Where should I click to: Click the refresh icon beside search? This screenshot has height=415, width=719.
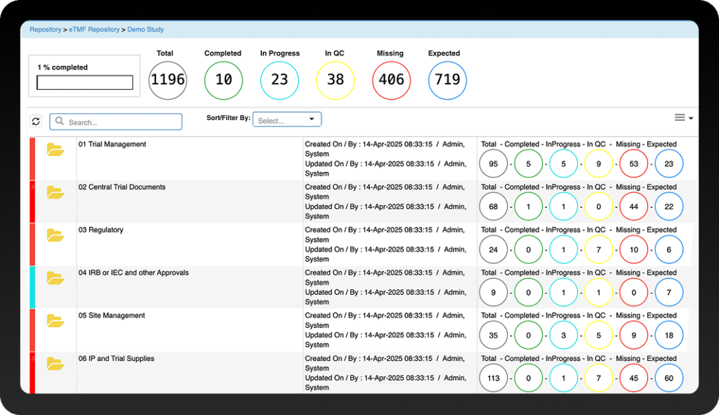[36, 121]
